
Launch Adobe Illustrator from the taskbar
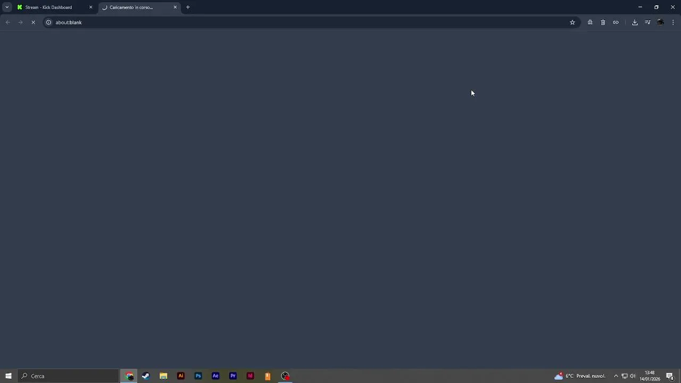pyautogui.click(x=181, y=376)
